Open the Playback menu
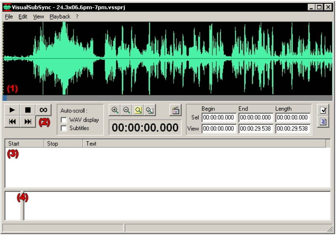 [60, 17]
